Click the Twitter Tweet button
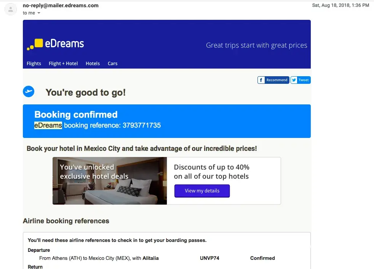The width and height of the screenshot is (374, 269). [x=300, y=80]
